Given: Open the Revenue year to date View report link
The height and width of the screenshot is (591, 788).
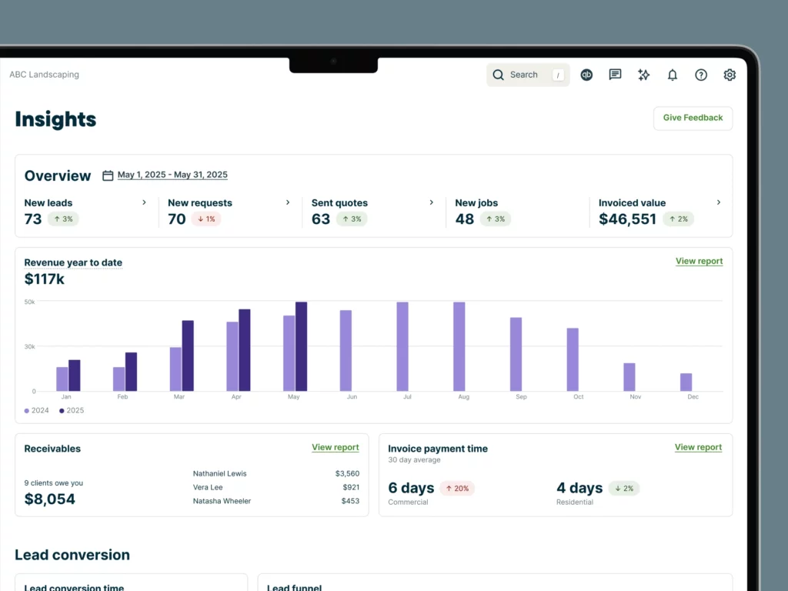Looking at the screenshot, I should coord(699,262).
